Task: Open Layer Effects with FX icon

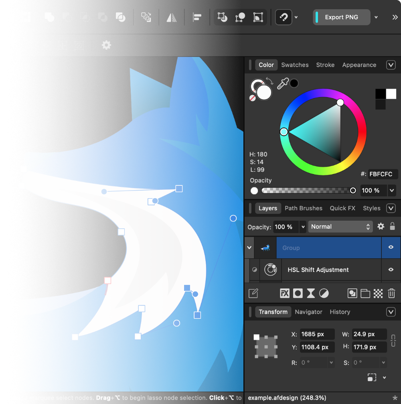Action: (284, 293)
